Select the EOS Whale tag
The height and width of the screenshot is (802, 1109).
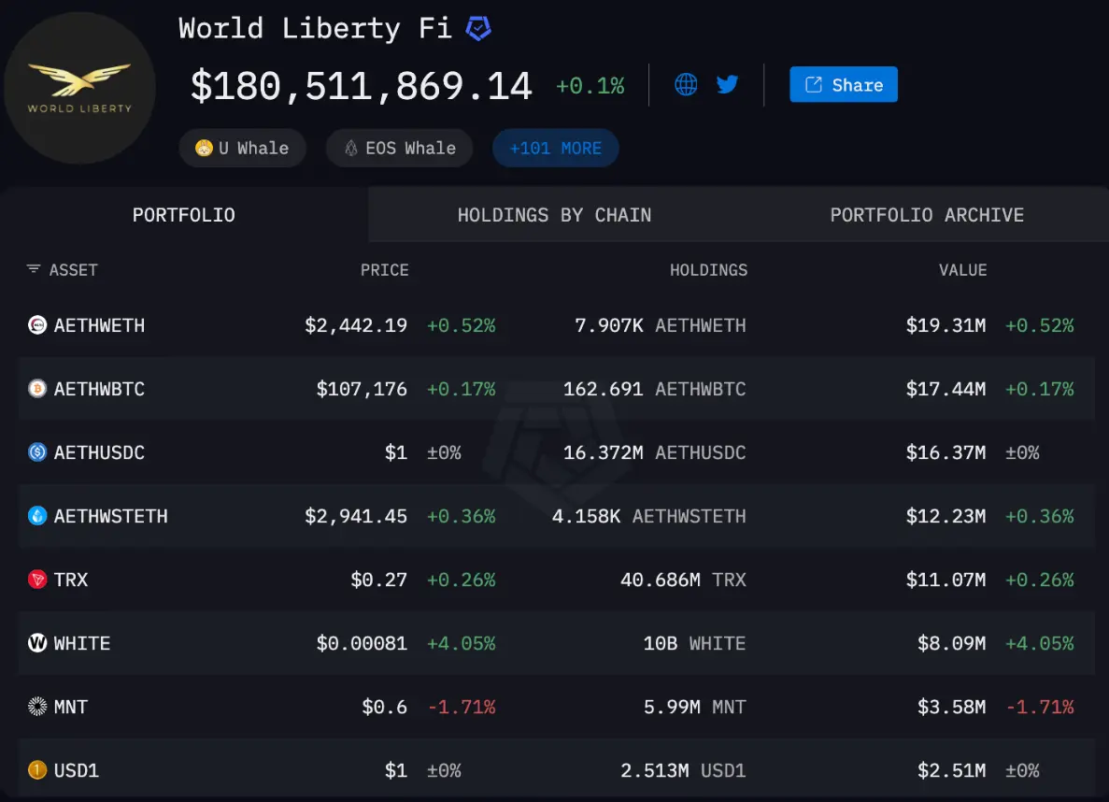coord(399,148)
